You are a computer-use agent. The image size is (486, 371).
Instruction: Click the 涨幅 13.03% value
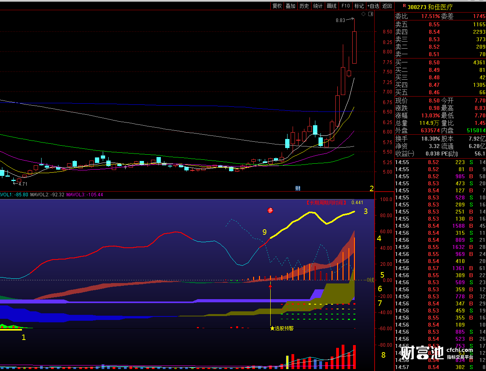click(x=431, y=116)
